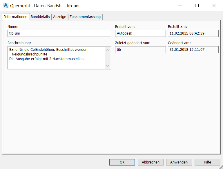Click the Geändert am timestamp field
The image size is (223, 169).
(x=193, y=50)
